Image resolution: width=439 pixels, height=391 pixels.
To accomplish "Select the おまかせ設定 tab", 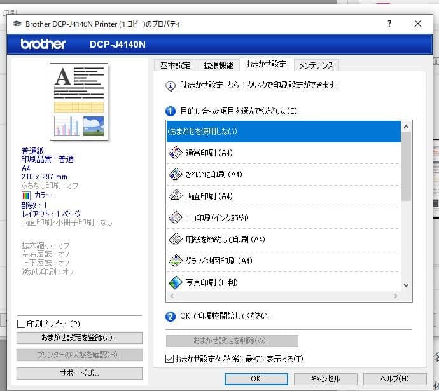I will (267, 64).
